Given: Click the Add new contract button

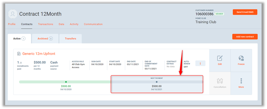Looking at the screenshot, I should pyautogui.click(x=245, y=37).
